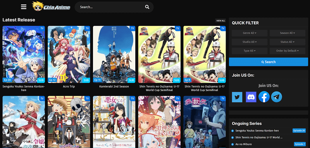
Task: Open the Ep 9 Shin Tennis no Oujisama title
Action: tap(205, 88)
